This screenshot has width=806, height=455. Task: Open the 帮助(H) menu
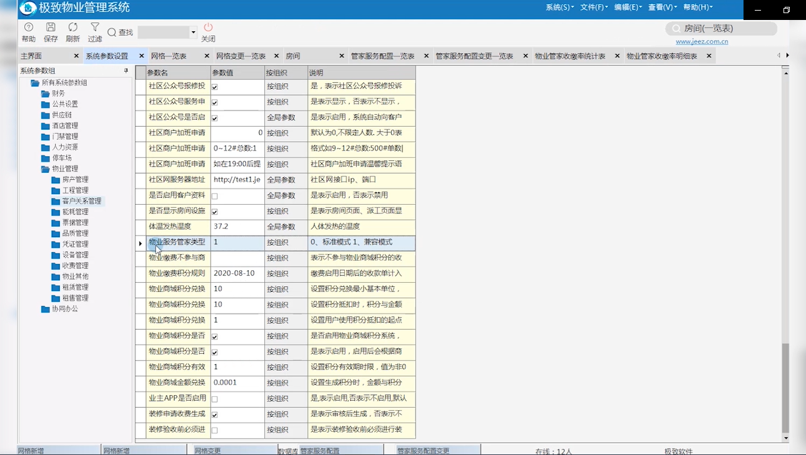(698, 7)
